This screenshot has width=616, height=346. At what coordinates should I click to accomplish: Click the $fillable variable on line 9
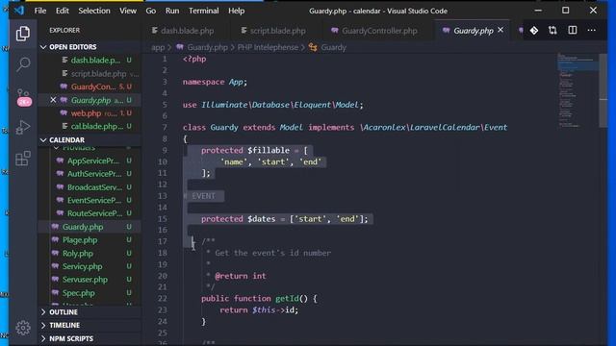(269, 150)
